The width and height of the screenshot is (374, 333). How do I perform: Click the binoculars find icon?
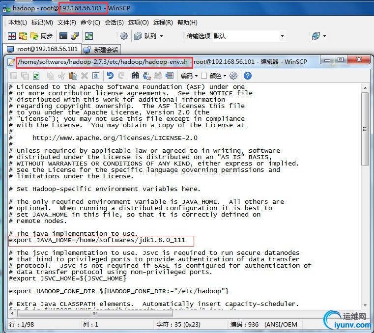click(x=135, y=76)
